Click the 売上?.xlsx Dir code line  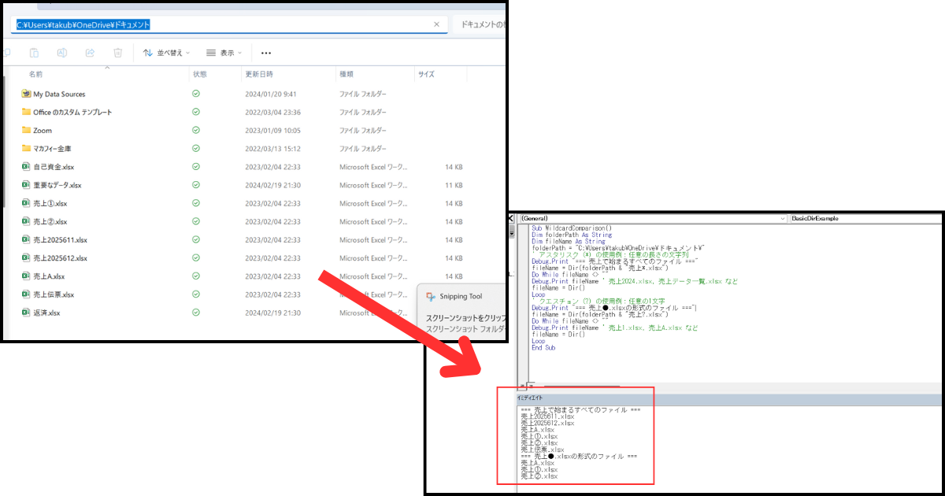[x=601, y=314]
